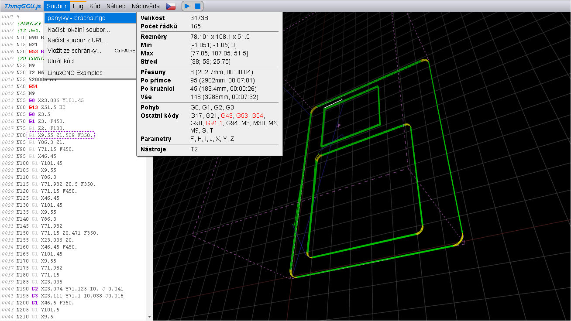Image resolution: width=571 pixels, height=321 pixels.
Task: Open the Soubor menu
Action: pos(57,6)
